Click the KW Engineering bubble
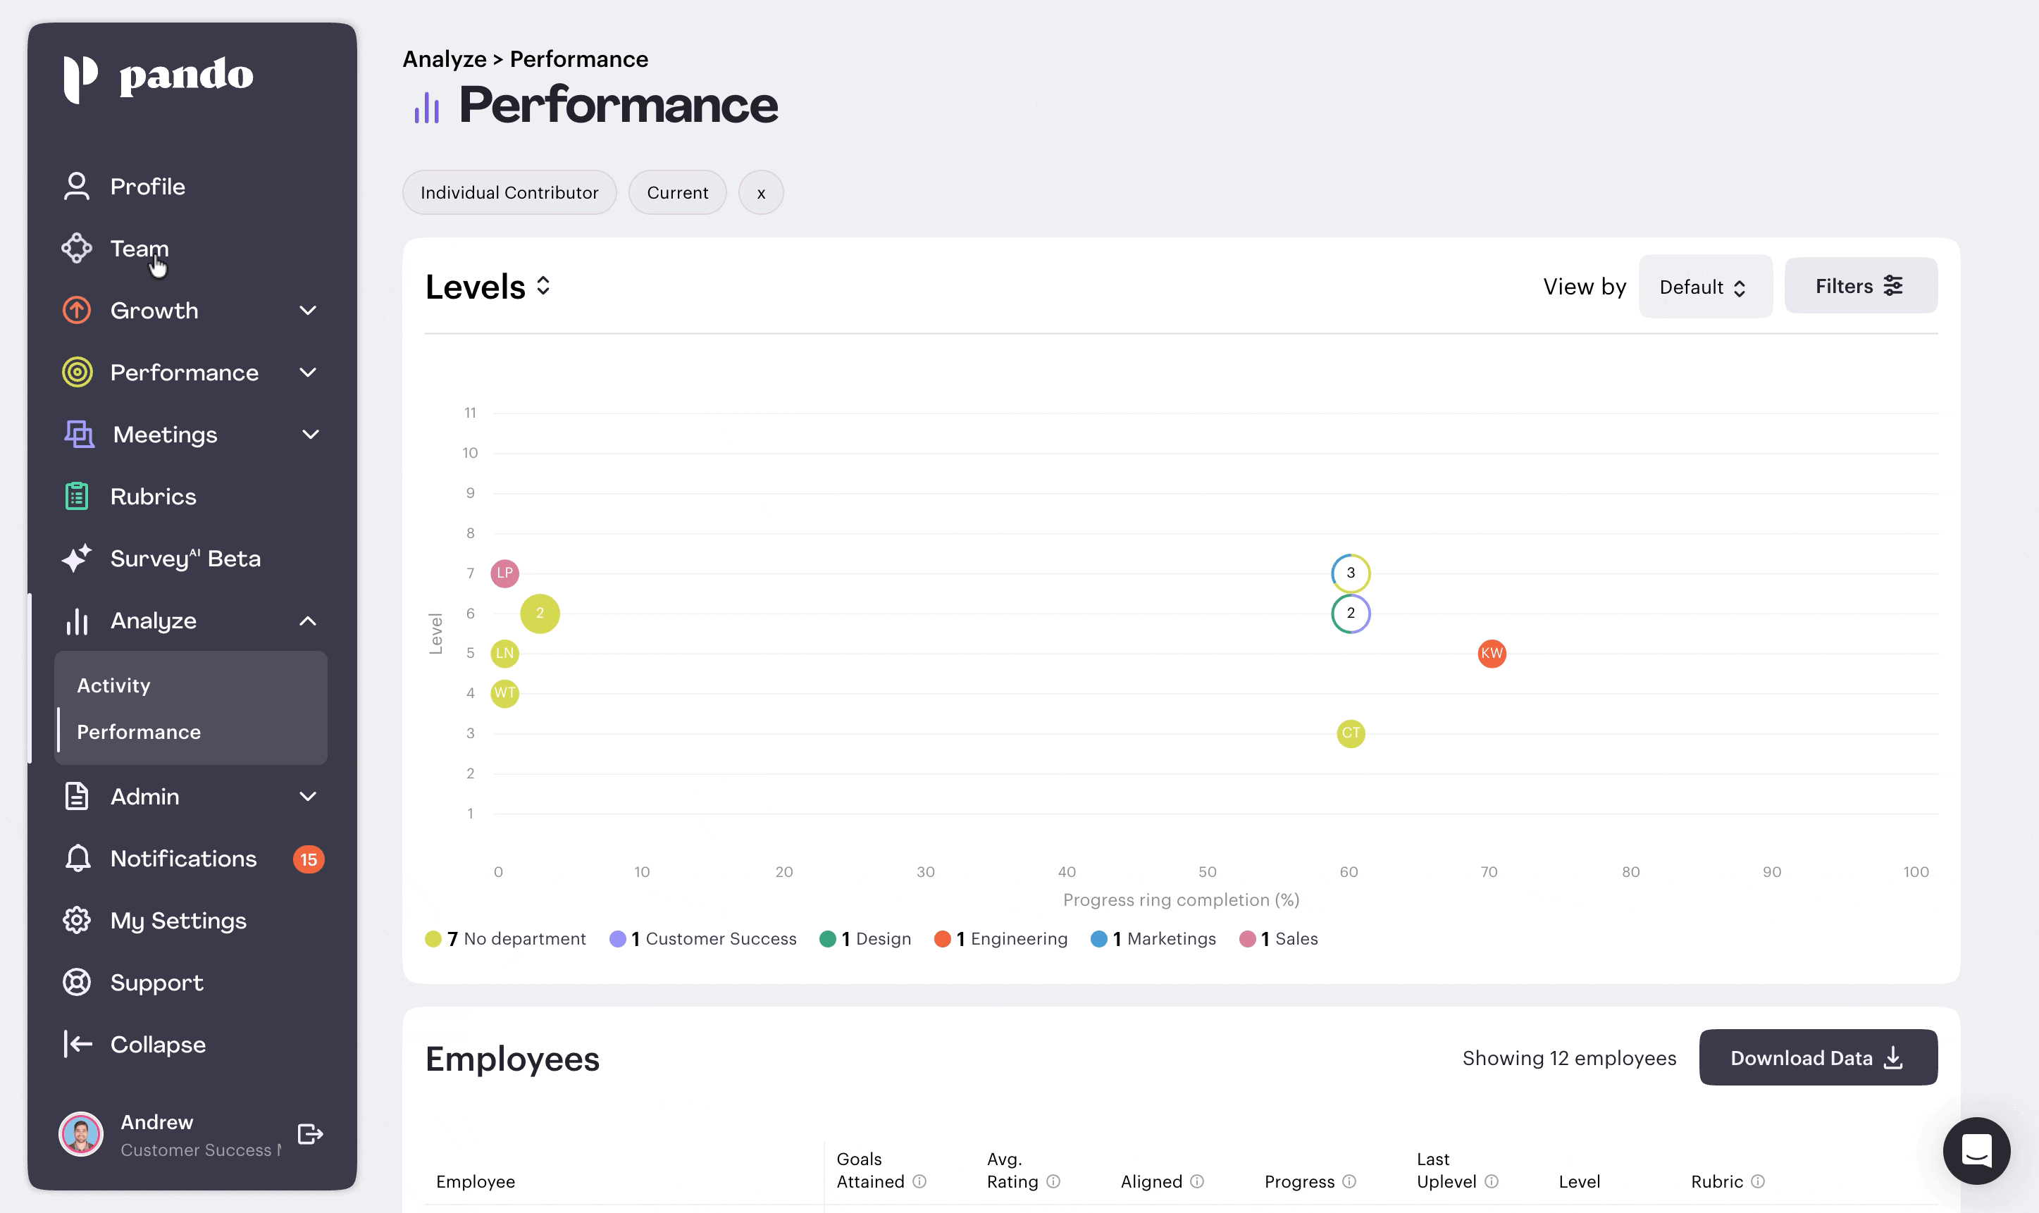The image size is (2039, 1213). click(x=1492, y=654)
